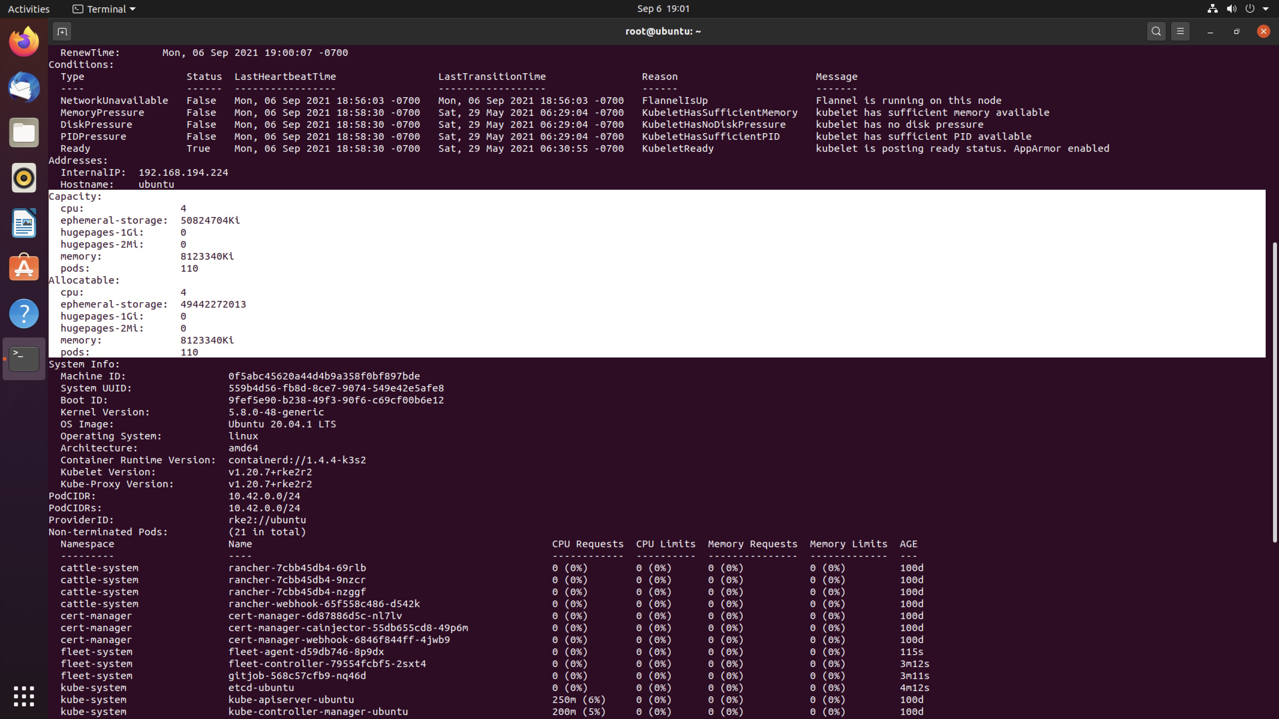Click the KubeletReady reason
This screenshot has height=719, width=1279.
tap(678, 148)
